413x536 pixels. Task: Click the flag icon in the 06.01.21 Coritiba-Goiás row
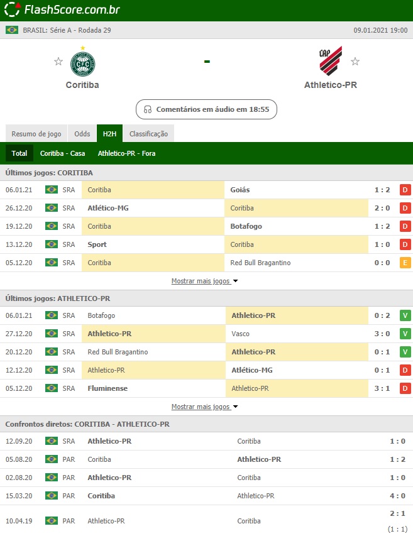click(x=52, y=189)
